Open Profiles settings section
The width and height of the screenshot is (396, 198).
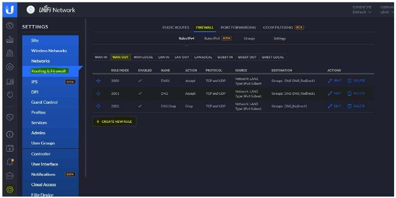point(51,113)
